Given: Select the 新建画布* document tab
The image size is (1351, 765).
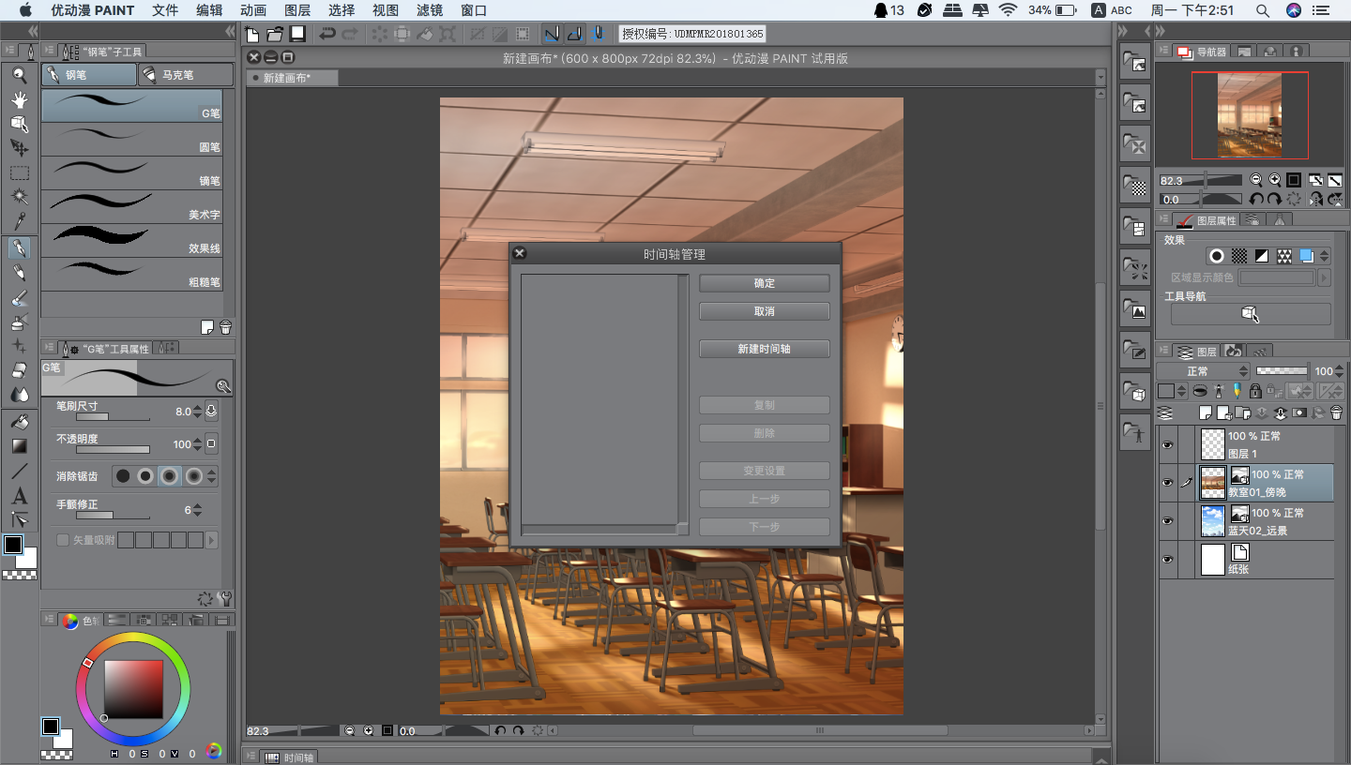Looking at the screenshot, I should click(293, 78).
